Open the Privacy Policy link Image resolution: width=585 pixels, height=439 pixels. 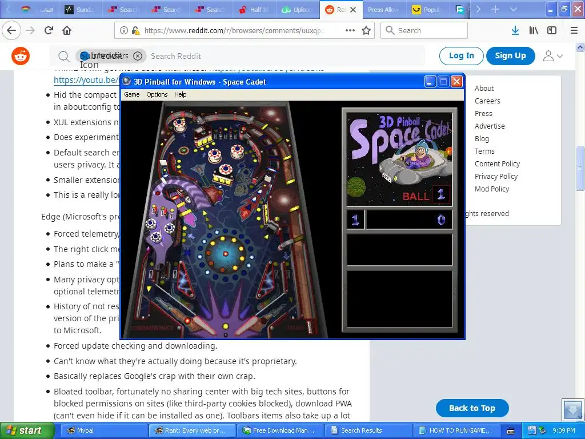tap(496, 177)
